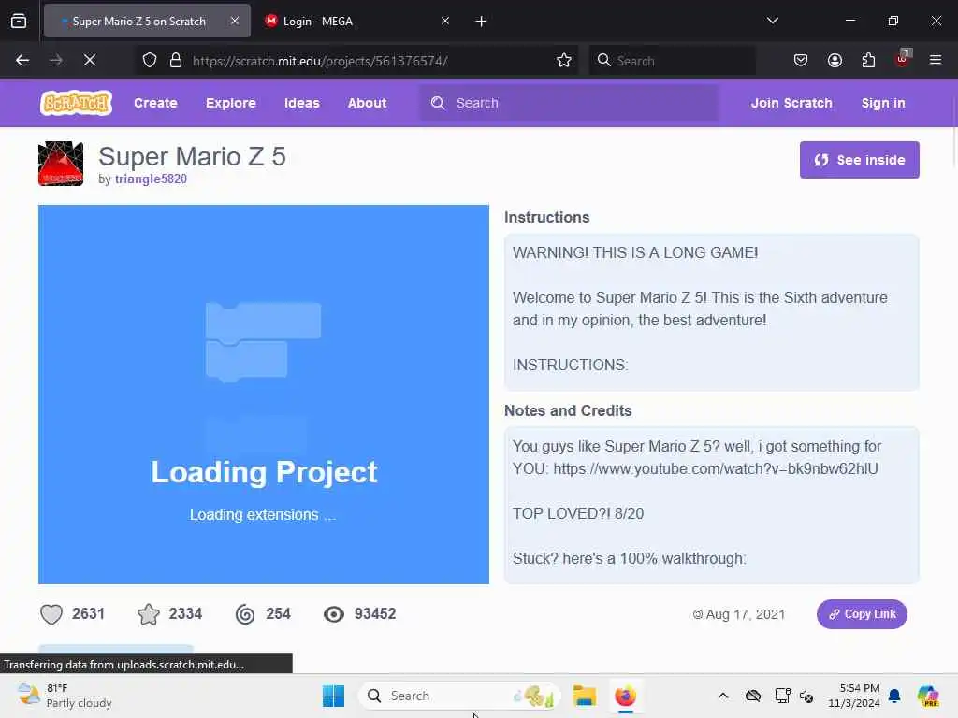The height and width of the screenshot is (718, 958).
Task: Open the Explore page
Action: [230, 103]
